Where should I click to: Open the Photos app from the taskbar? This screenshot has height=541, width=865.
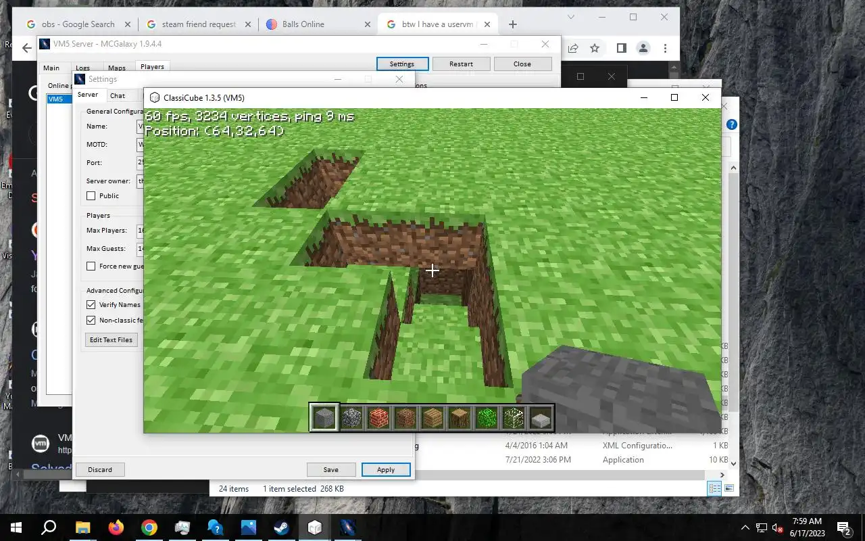[x=248, y=527]
